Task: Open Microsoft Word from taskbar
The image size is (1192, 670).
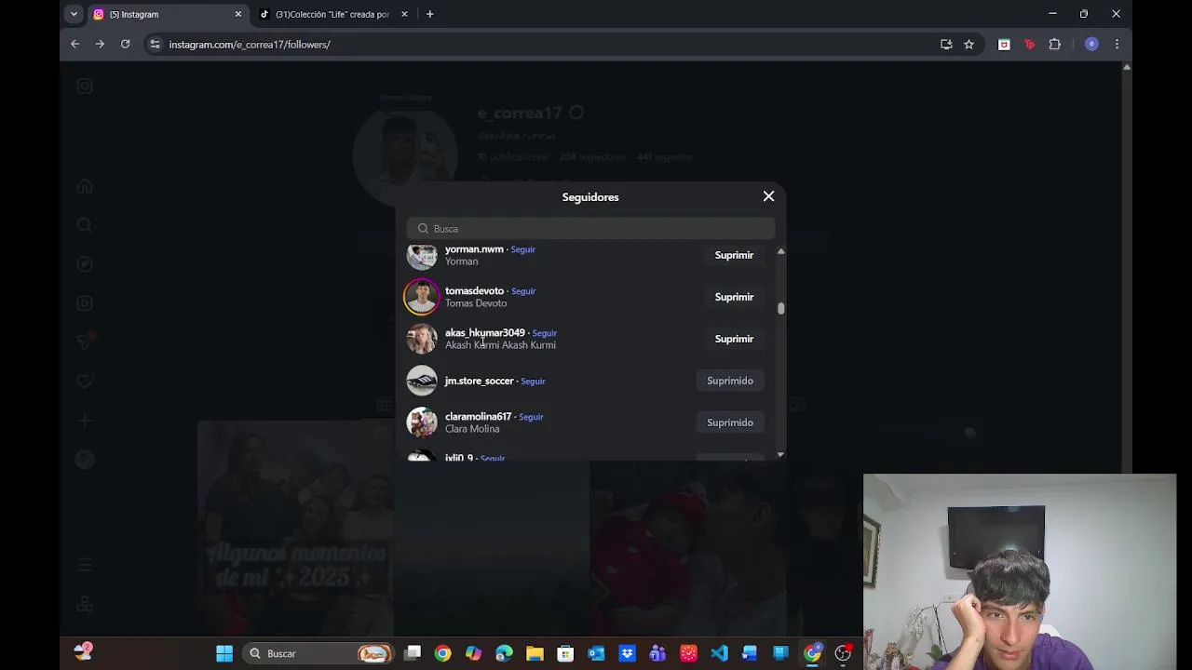Action: click(x=750, y=653)
